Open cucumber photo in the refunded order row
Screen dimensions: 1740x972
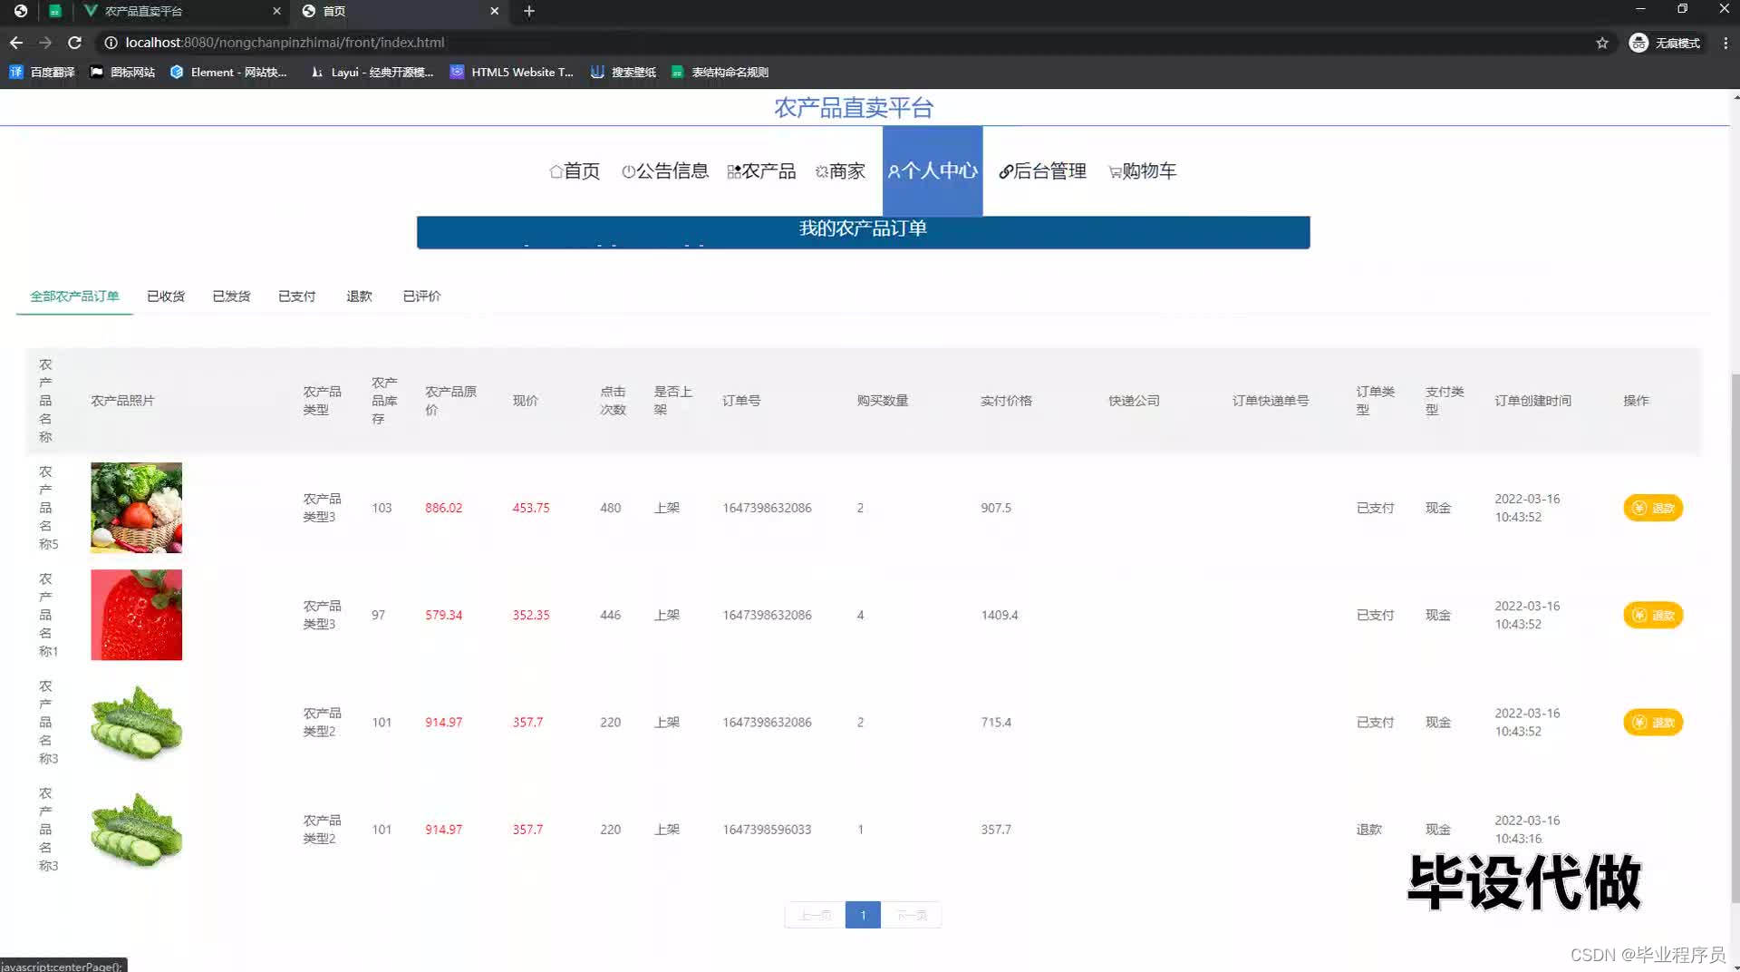pos(136,830)
